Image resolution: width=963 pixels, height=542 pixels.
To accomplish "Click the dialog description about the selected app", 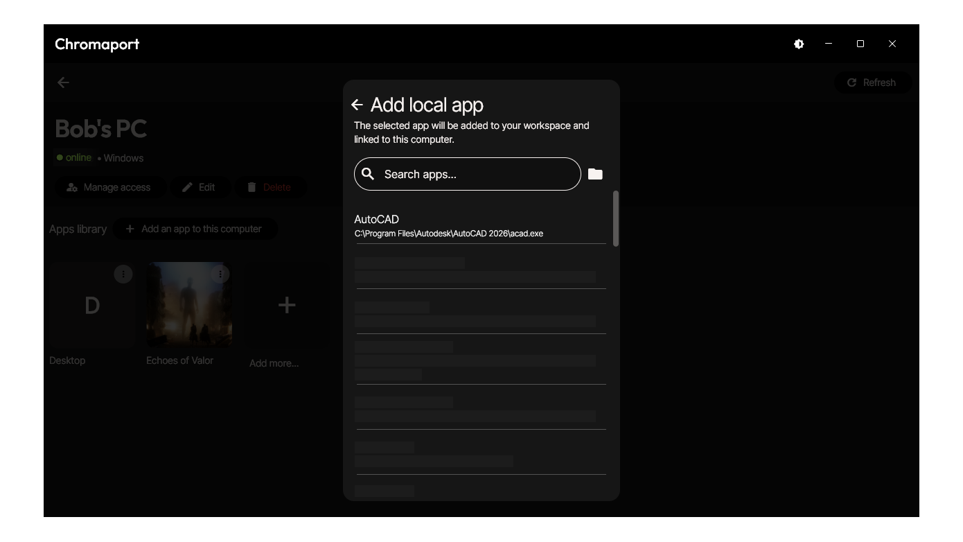I will tap(472, 132).
